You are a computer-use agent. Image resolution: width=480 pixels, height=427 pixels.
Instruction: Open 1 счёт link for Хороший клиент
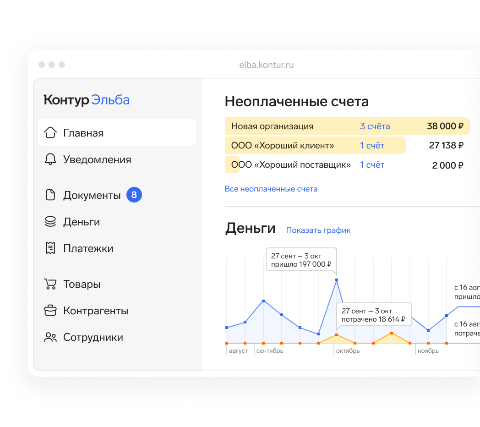[x=372, y=146]
